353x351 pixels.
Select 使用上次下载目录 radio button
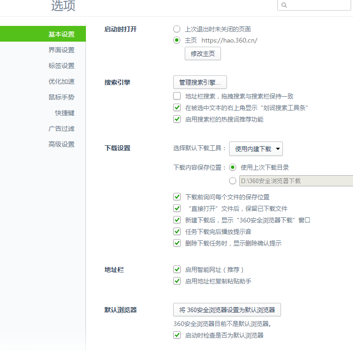pyautogui.click(x=233, y=167)
